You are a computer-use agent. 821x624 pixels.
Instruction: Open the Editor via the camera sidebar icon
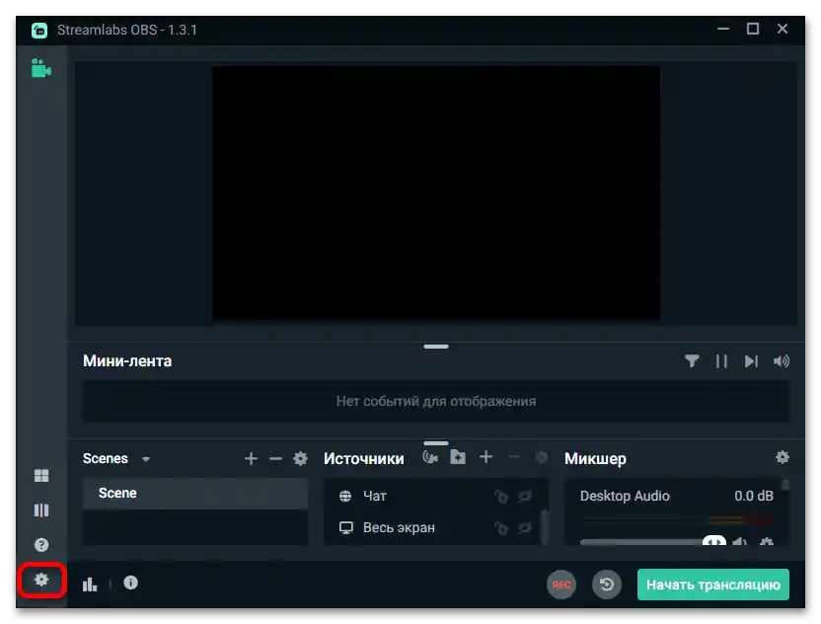[x=40, y=68]
